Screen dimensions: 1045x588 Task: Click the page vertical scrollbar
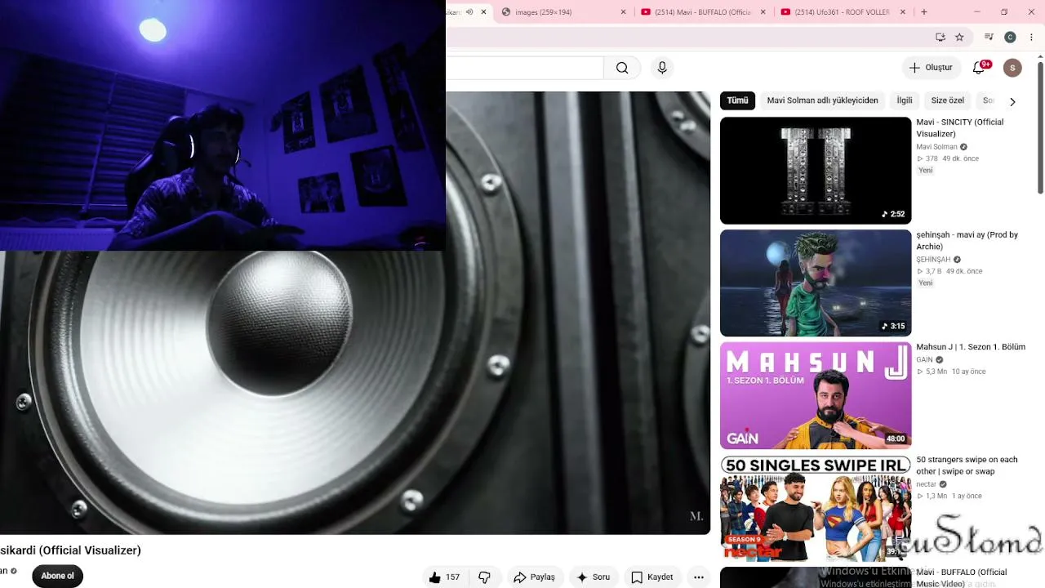tap(1040, 128)
